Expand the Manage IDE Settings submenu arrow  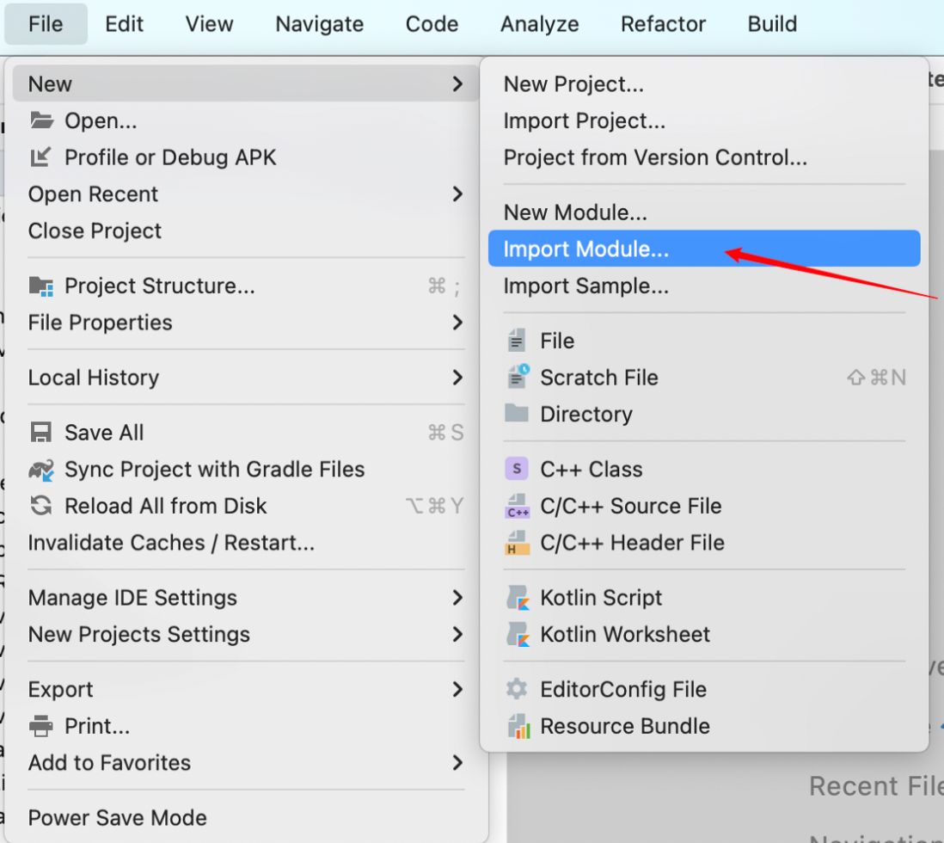pos(457,598)
